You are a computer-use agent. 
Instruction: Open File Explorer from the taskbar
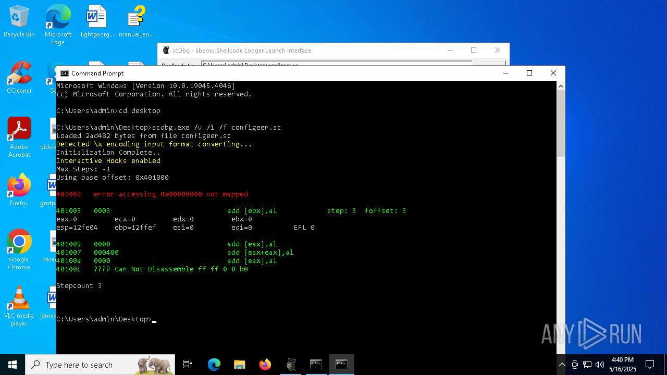[239, 365]
